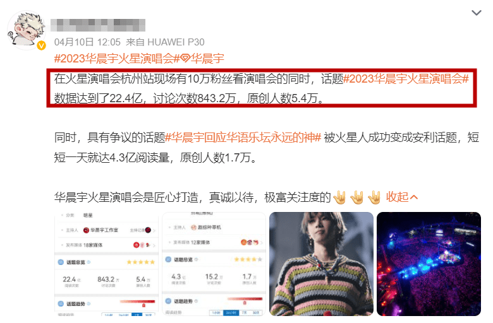
Task: Click the 话题趋势 icon in first thumbnail
Action: (x=61, y=303)
